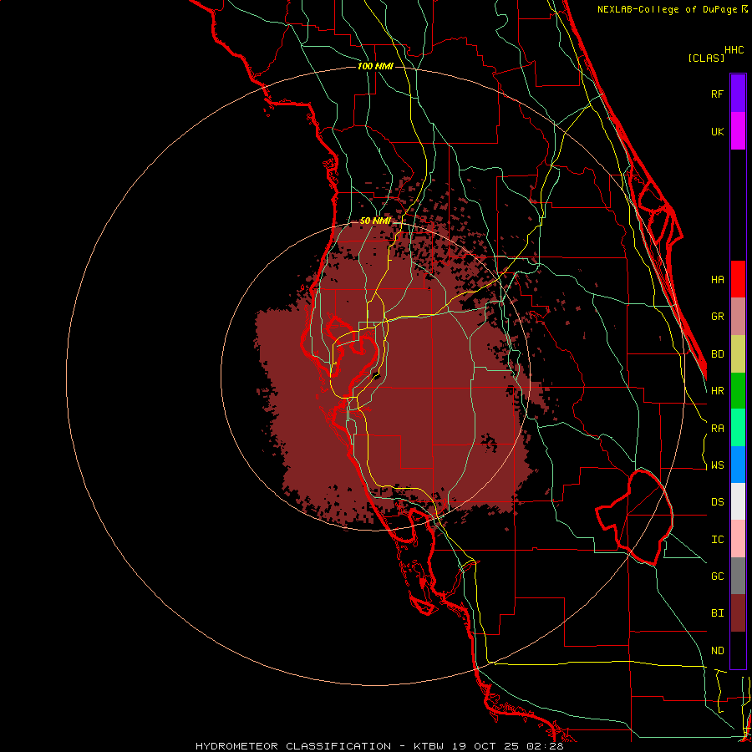Click the HR legend label
Viewport: 752px width, 752px height.
(717, 391)
